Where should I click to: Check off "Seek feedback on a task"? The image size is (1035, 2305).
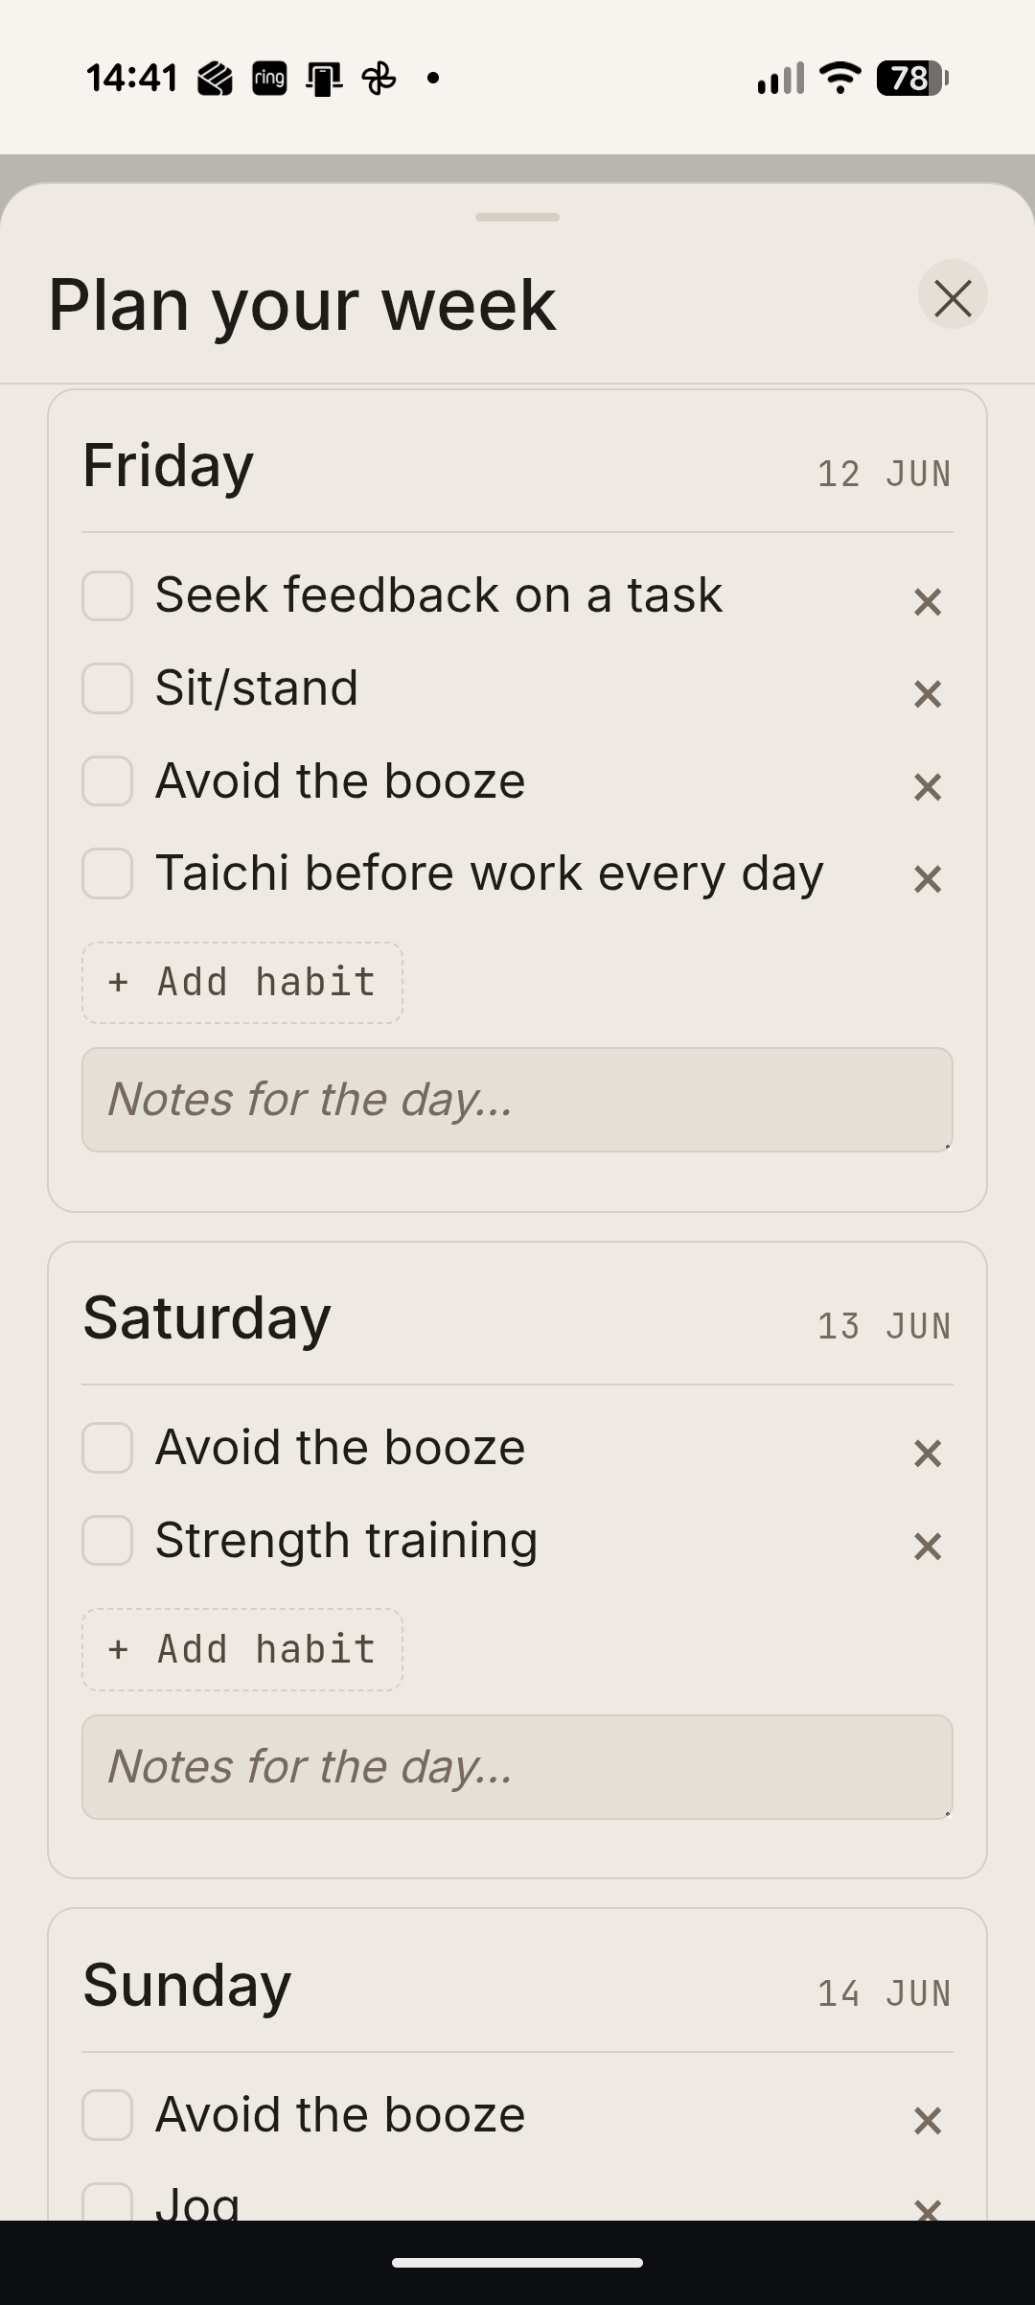(107, 596)
